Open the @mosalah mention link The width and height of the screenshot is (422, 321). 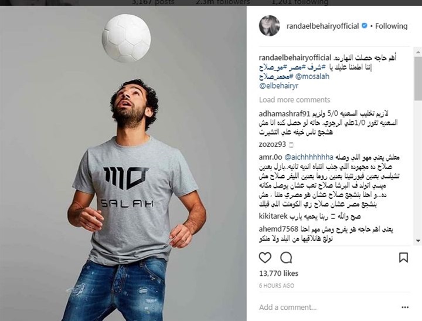tap(312, 76)
